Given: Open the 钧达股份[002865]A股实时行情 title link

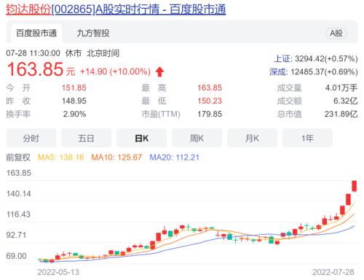Looking at the screenshot, I should (116, 9).
